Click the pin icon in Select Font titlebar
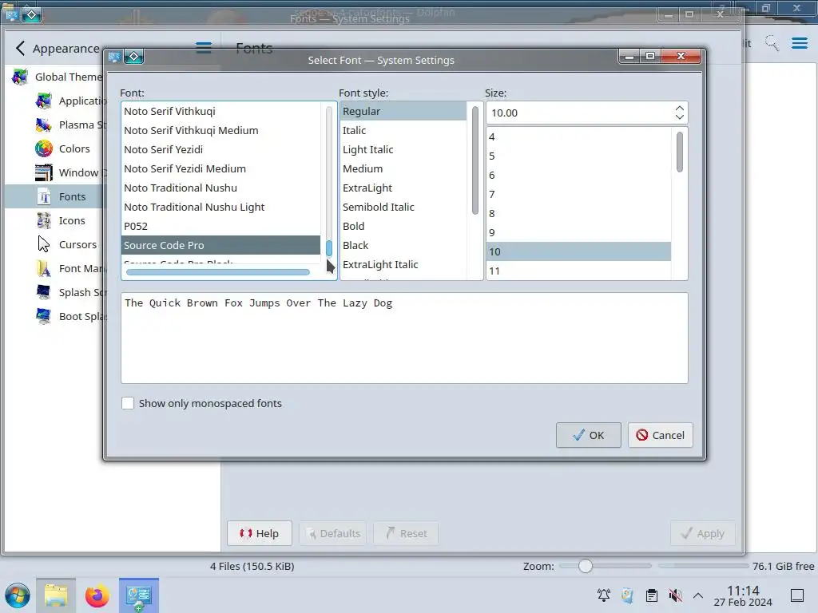This screenshot has width=818, height=613. coord(133,57)
